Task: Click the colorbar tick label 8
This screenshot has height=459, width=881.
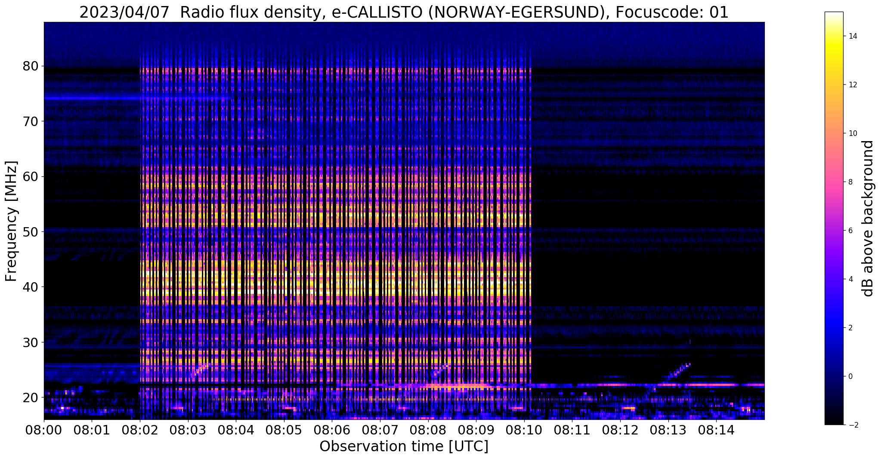Action: (850, 182)
